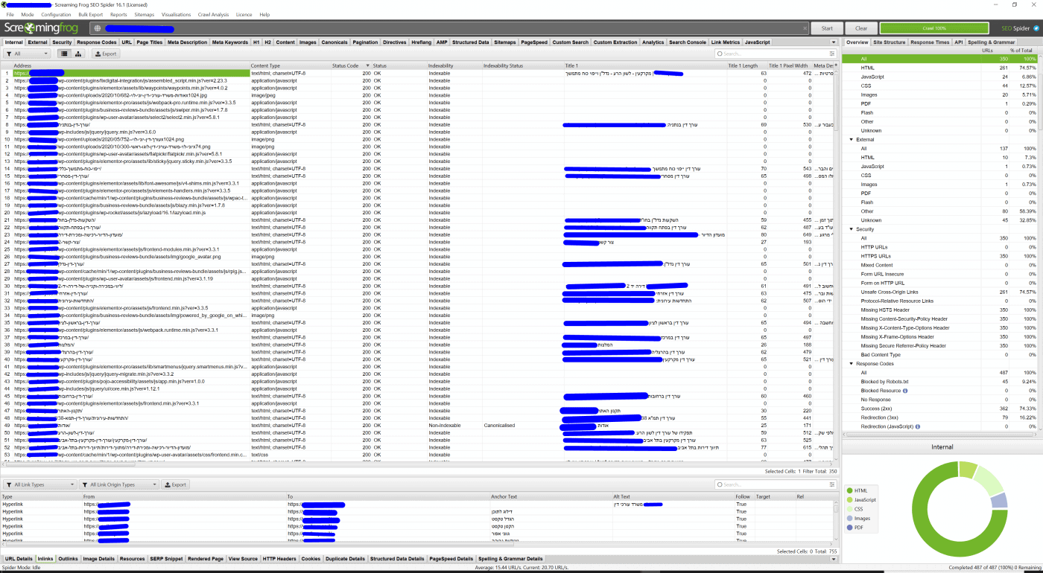1043x573 pixels.
Task: Open the All filter dropdown
Action: pyautogui.click(x=28, y=54)
